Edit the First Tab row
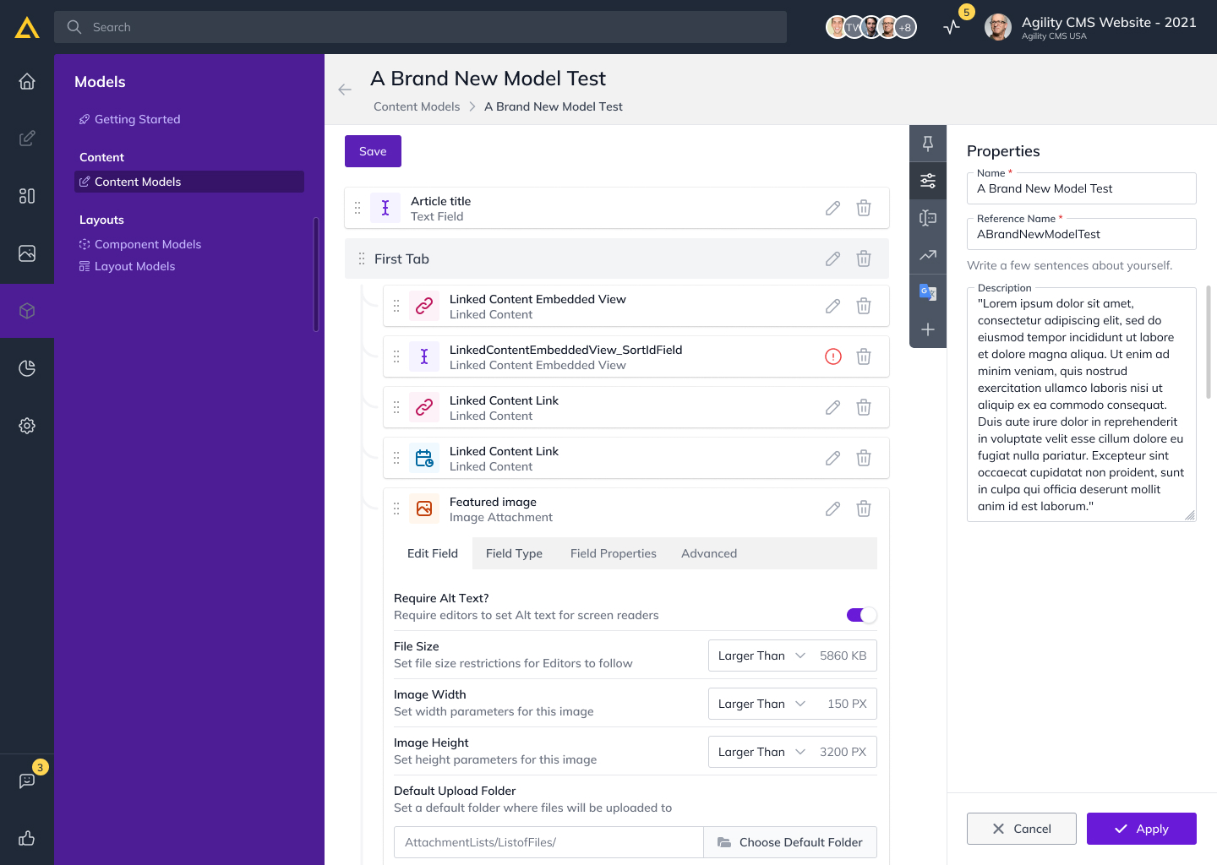This screenshot has height=865, width=1217. [x=832, y=258]
